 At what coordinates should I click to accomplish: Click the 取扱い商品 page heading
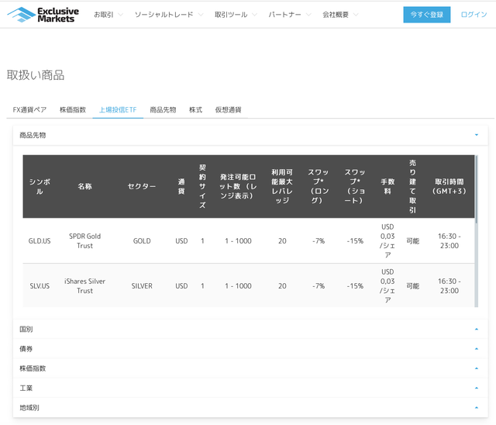pyautogui.click(x=36, y=75)
